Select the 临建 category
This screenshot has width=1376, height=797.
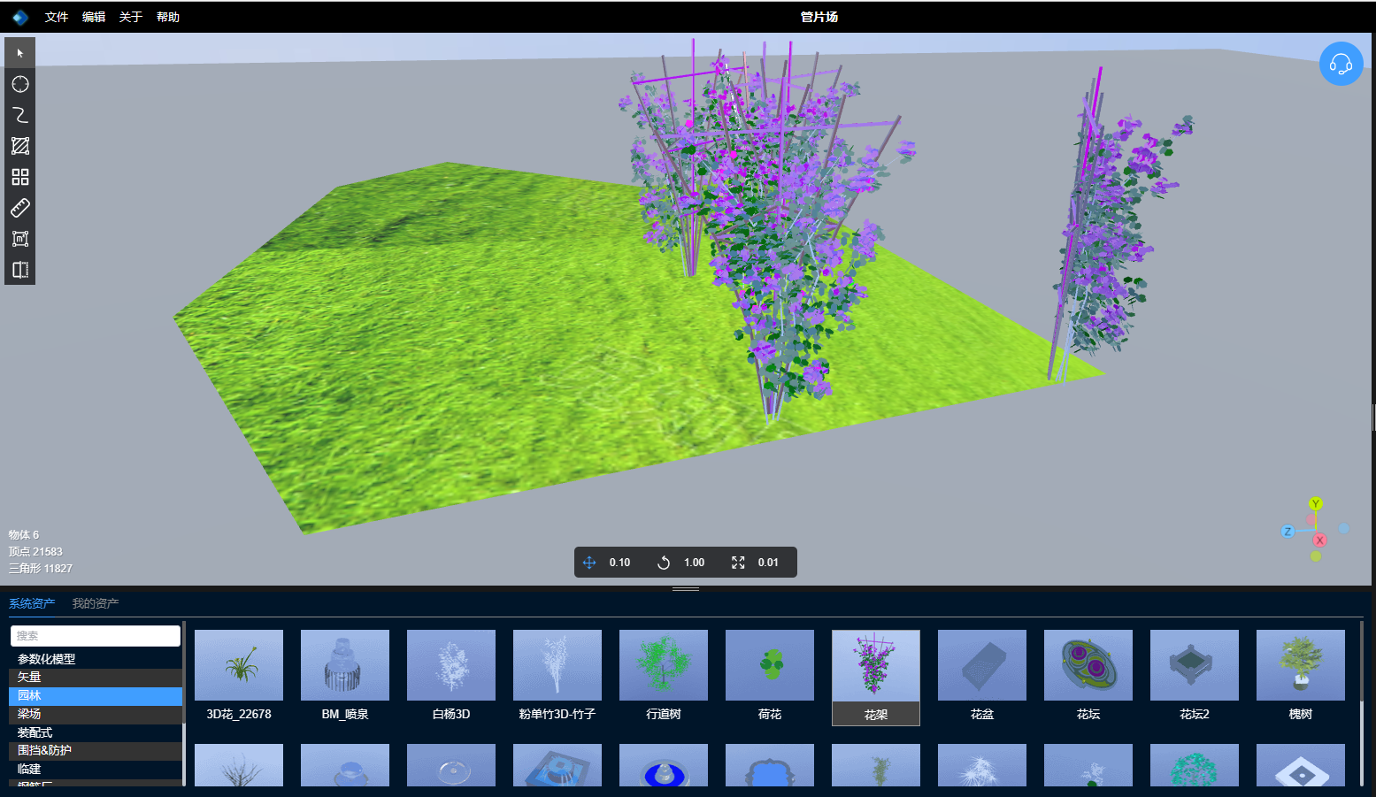[96, 770]
